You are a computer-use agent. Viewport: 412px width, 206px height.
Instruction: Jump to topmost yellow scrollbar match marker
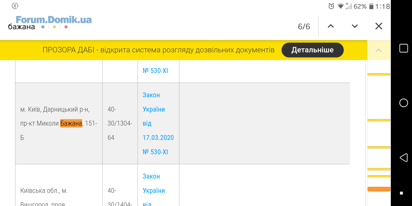(x=379, y=74)
